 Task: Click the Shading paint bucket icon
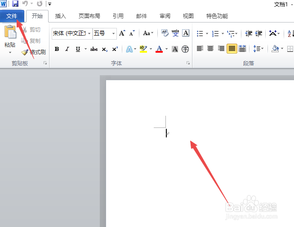pos(275,49)
